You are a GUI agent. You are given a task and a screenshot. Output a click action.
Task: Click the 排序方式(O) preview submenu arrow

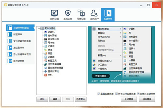coord(121,37)
